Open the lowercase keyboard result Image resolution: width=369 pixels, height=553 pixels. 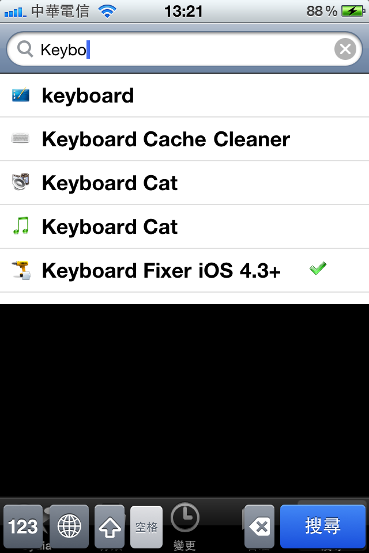coord(184,95)
